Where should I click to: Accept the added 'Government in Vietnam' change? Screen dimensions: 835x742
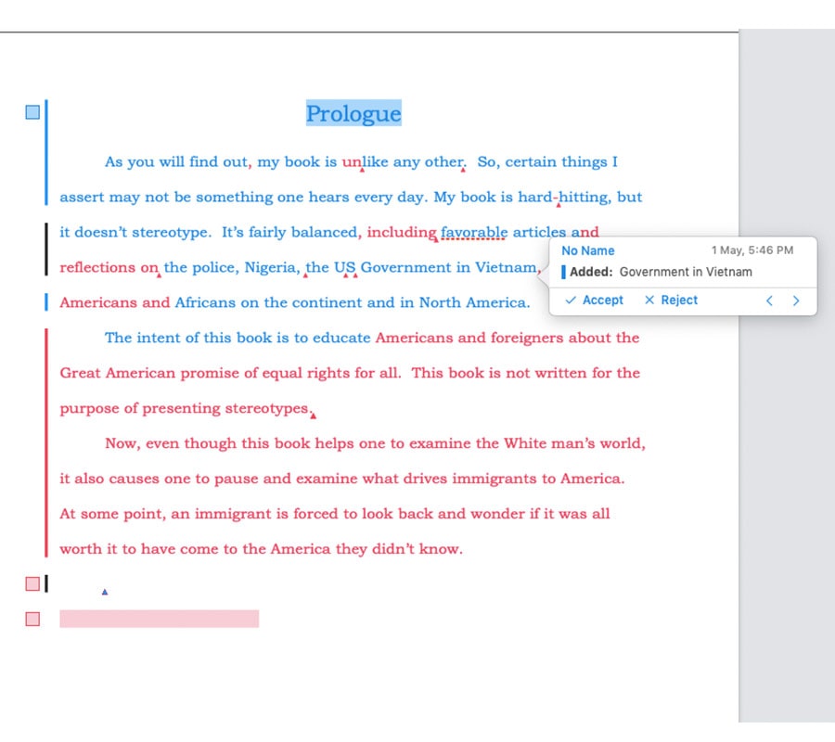pos(594,301)
